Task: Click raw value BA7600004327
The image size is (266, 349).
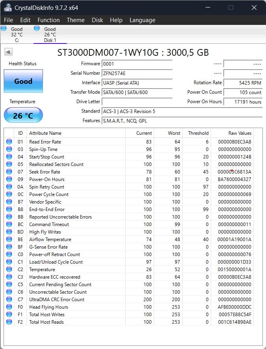Action: point(235,179)
